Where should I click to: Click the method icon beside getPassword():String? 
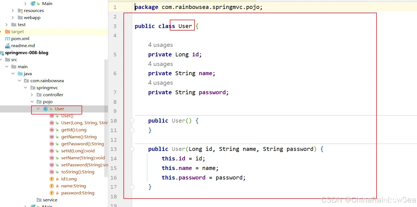pos(52,144)
